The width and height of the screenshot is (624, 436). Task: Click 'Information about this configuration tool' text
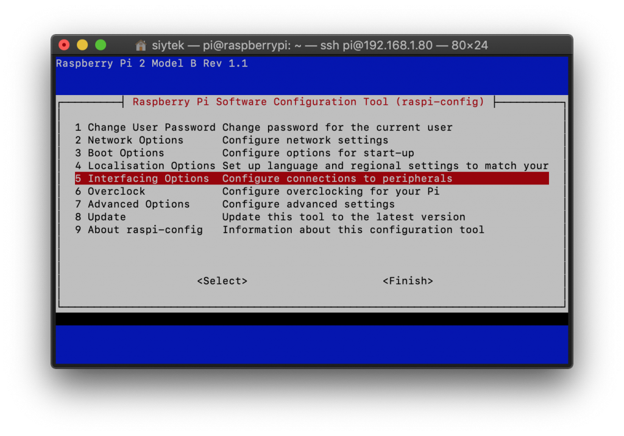[353, 230]
